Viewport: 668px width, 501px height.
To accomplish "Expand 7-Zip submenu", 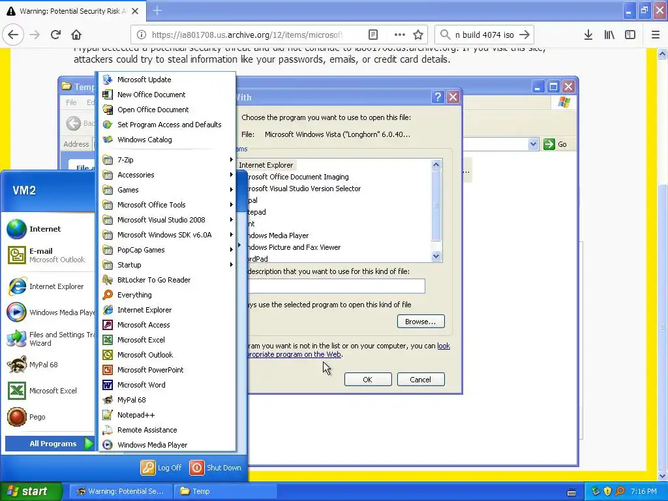I will pos(167,160).
